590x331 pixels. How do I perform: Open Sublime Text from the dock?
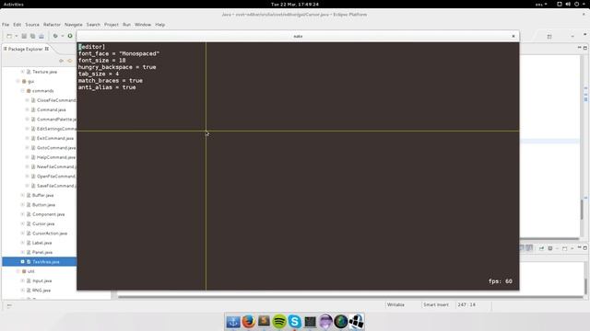[264, 322]
